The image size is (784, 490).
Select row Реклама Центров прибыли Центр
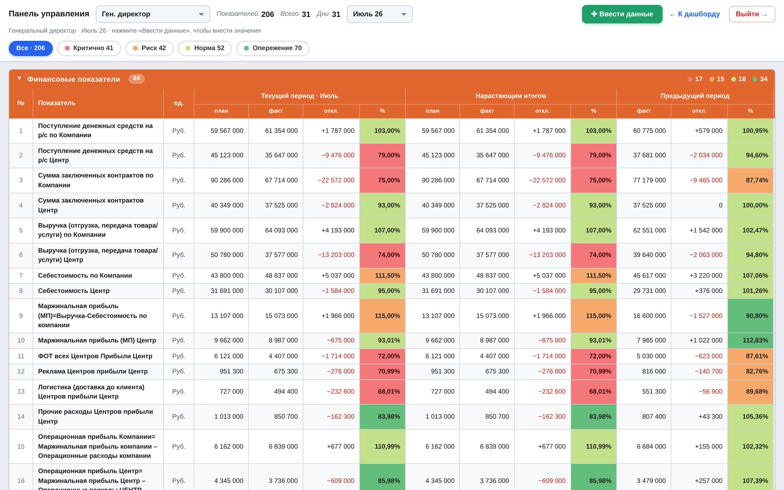[392, 372]
